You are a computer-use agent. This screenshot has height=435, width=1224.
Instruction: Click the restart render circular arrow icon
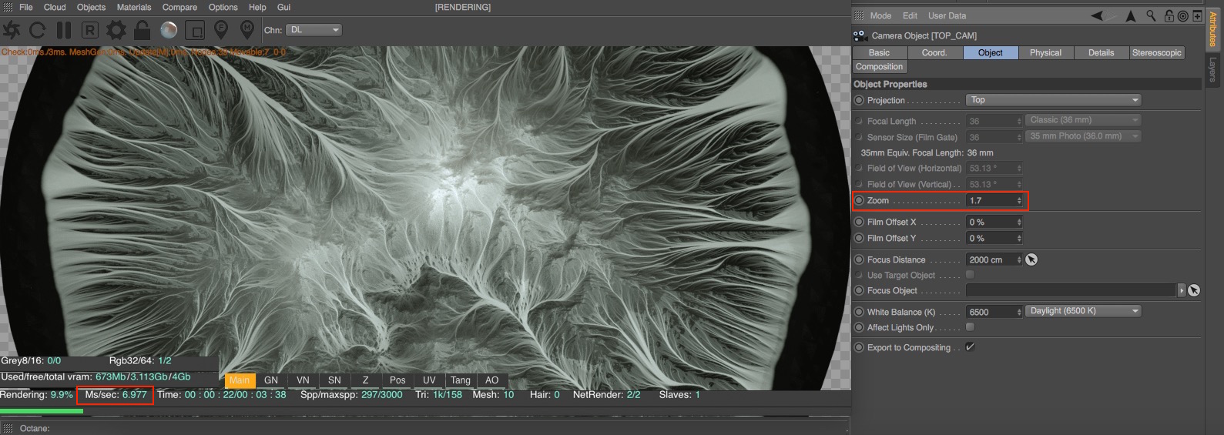(x=38, y=30)
